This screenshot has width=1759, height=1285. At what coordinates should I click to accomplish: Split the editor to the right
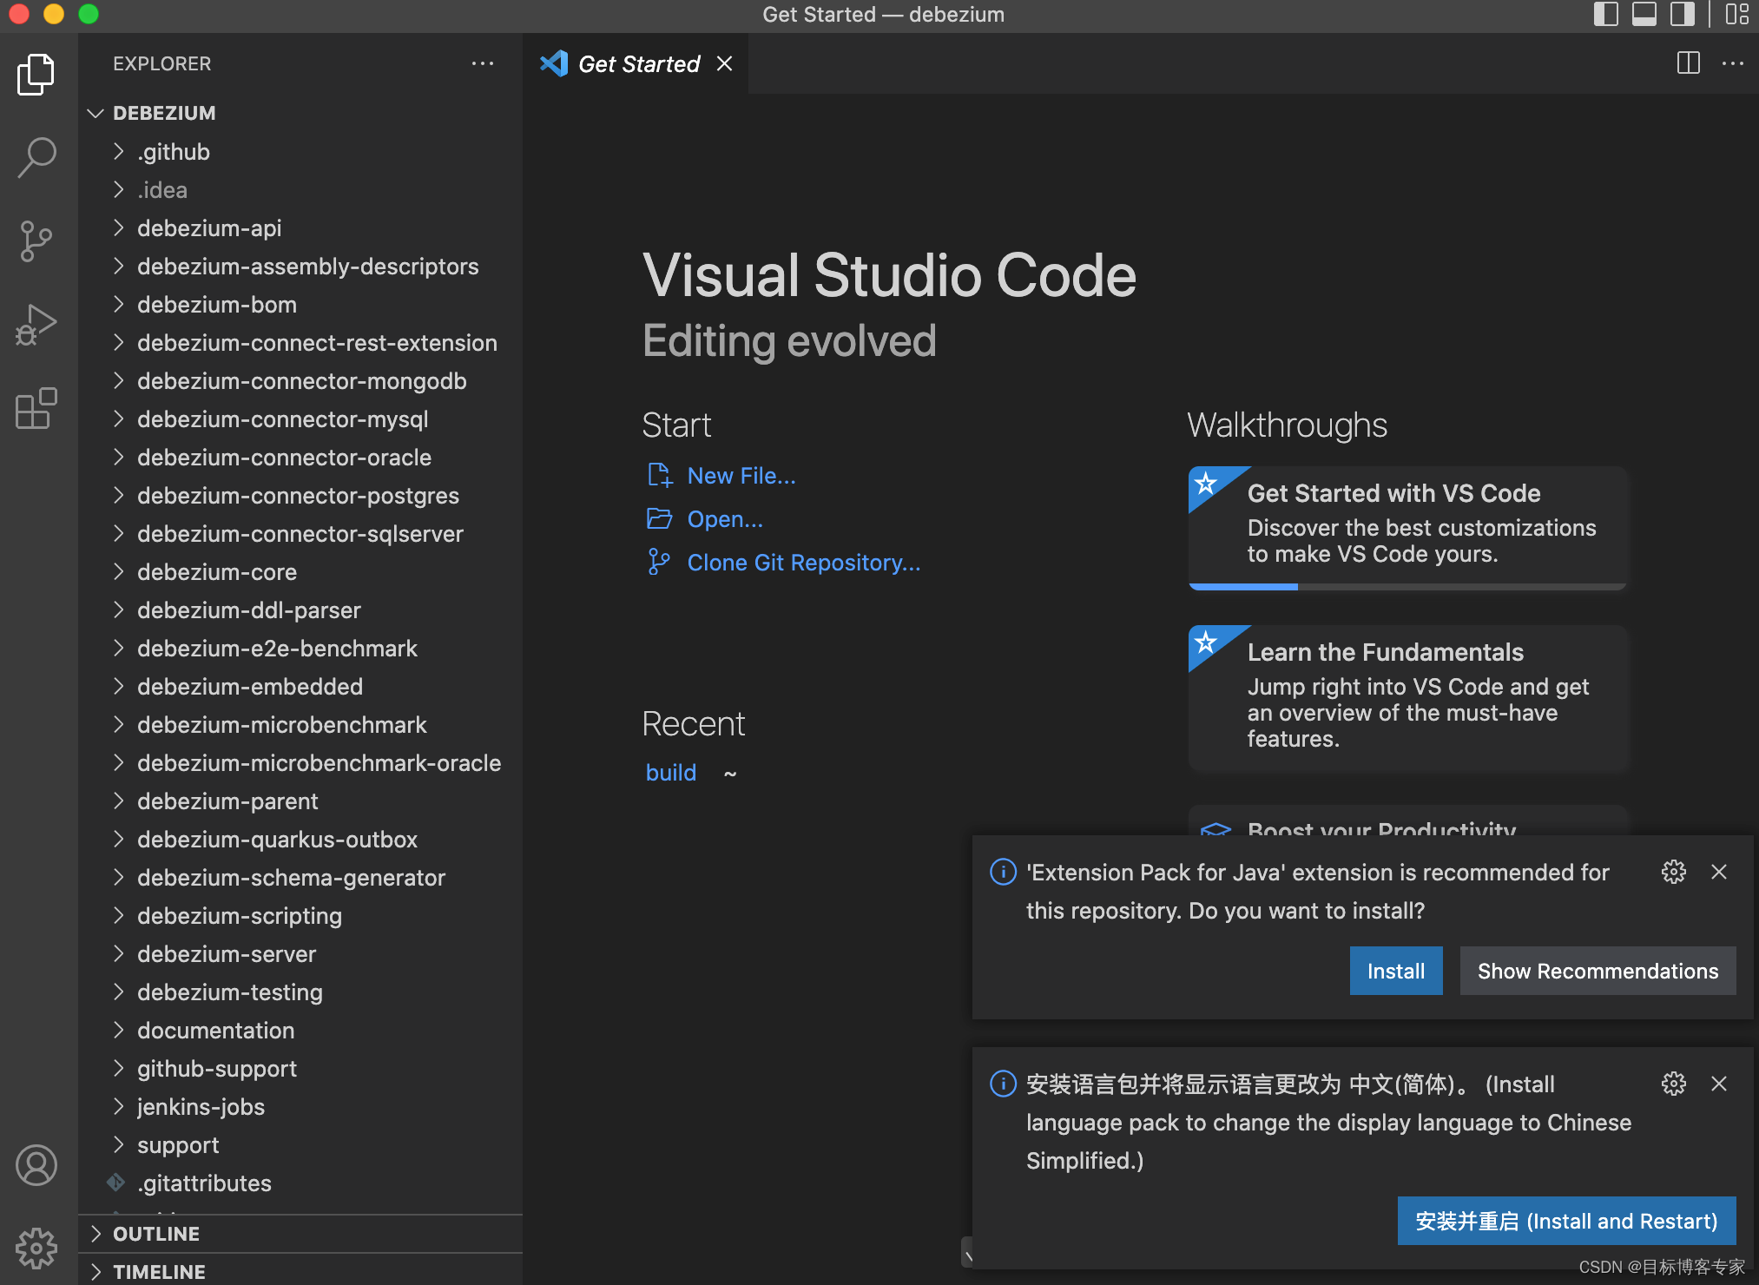click(x=1689, y=63)
